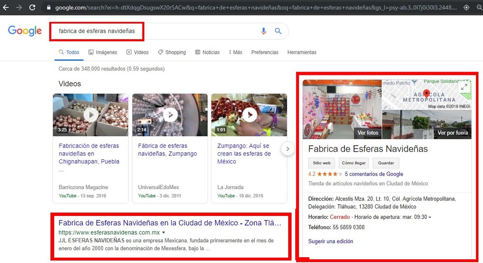483x263 pixels.
Task: Click the Cerca de 348,000 resultados text
Action: 111,69
